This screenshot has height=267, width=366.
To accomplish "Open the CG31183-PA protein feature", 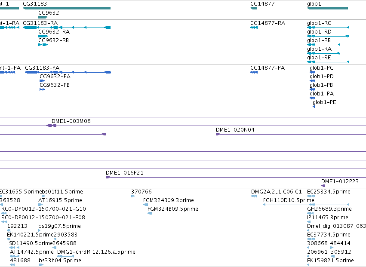I will tap(68, 72).
